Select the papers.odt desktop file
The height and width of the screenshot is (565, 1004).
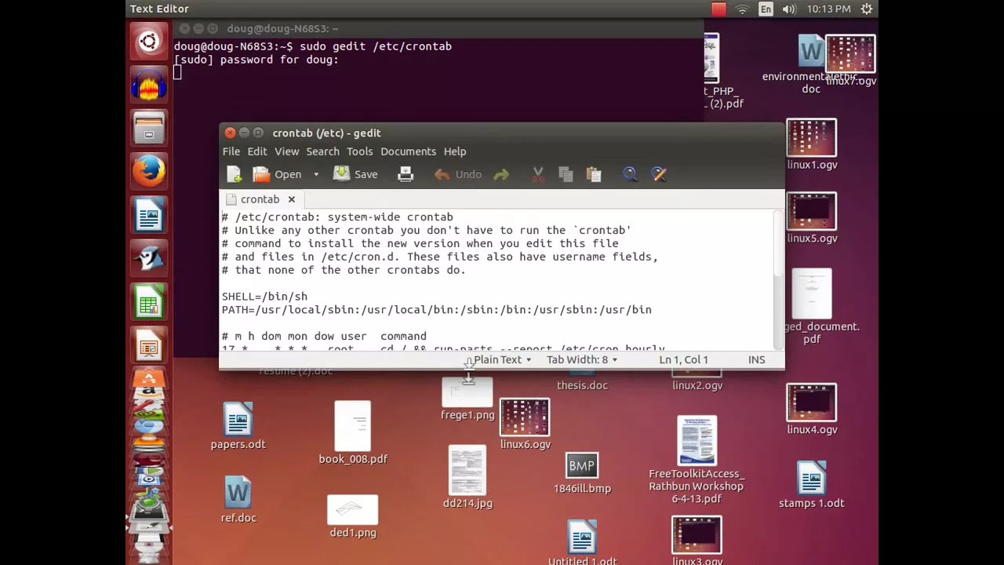[x=238, y=427]
